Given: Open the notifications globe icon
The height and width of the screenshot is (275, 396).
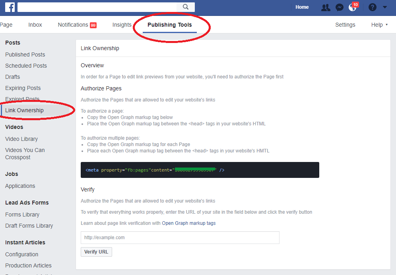Looking at the screenshot, I should coord(353,7).
